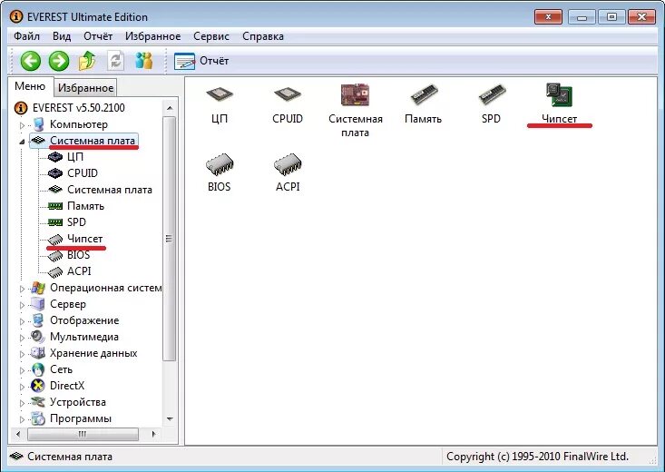
Task: Select the DirectX tree node
Action: pyautogui.click(x=58, y=386)
